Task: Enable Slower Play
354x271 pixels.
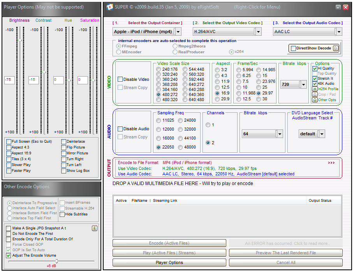Action: point(9,165)
